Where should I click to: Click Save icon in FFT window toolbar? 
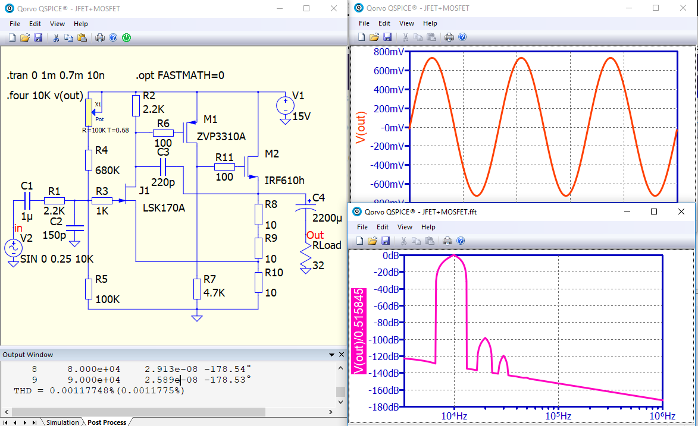pos(386,241)
